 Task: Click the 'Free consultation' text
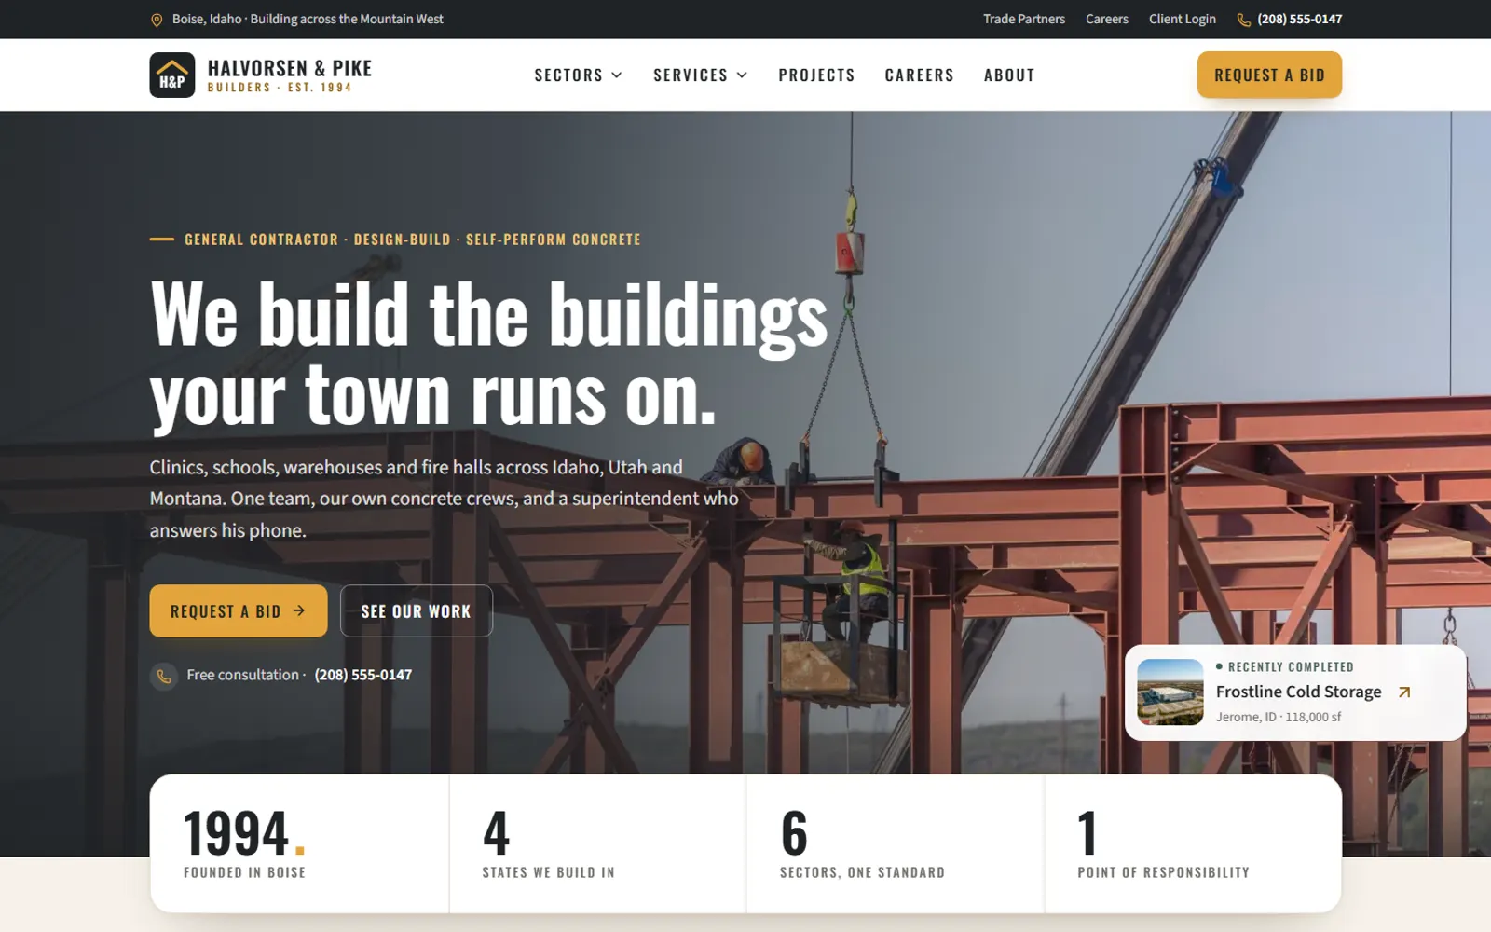point(243,675)
